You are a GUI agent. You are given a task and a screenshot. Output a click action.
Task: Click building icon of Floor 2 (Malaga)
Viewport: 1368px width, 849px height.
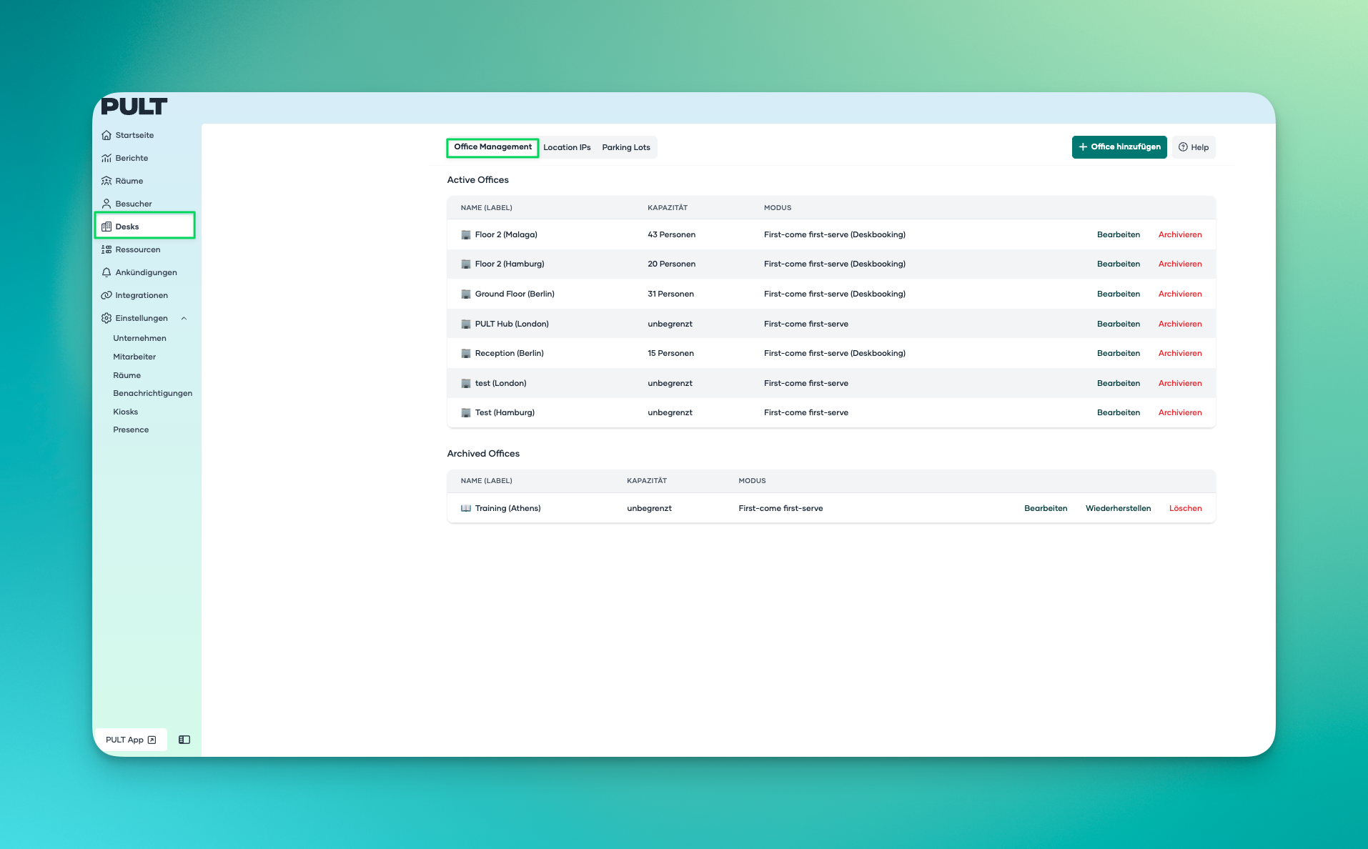(466, 234)
